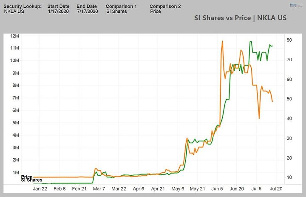The height and width of the screenshot is (197, 306).
Task: Click the 8M left axis label
Action: [x=16, y=86]
